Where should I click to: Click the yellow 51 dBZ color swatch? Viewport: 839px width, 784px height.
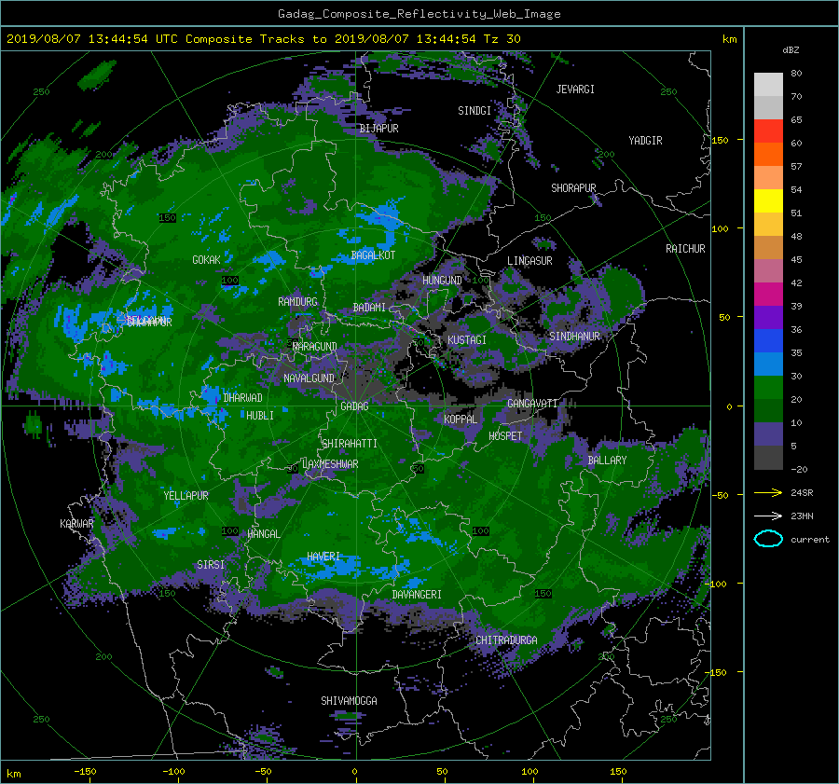[x=768, y=200]
